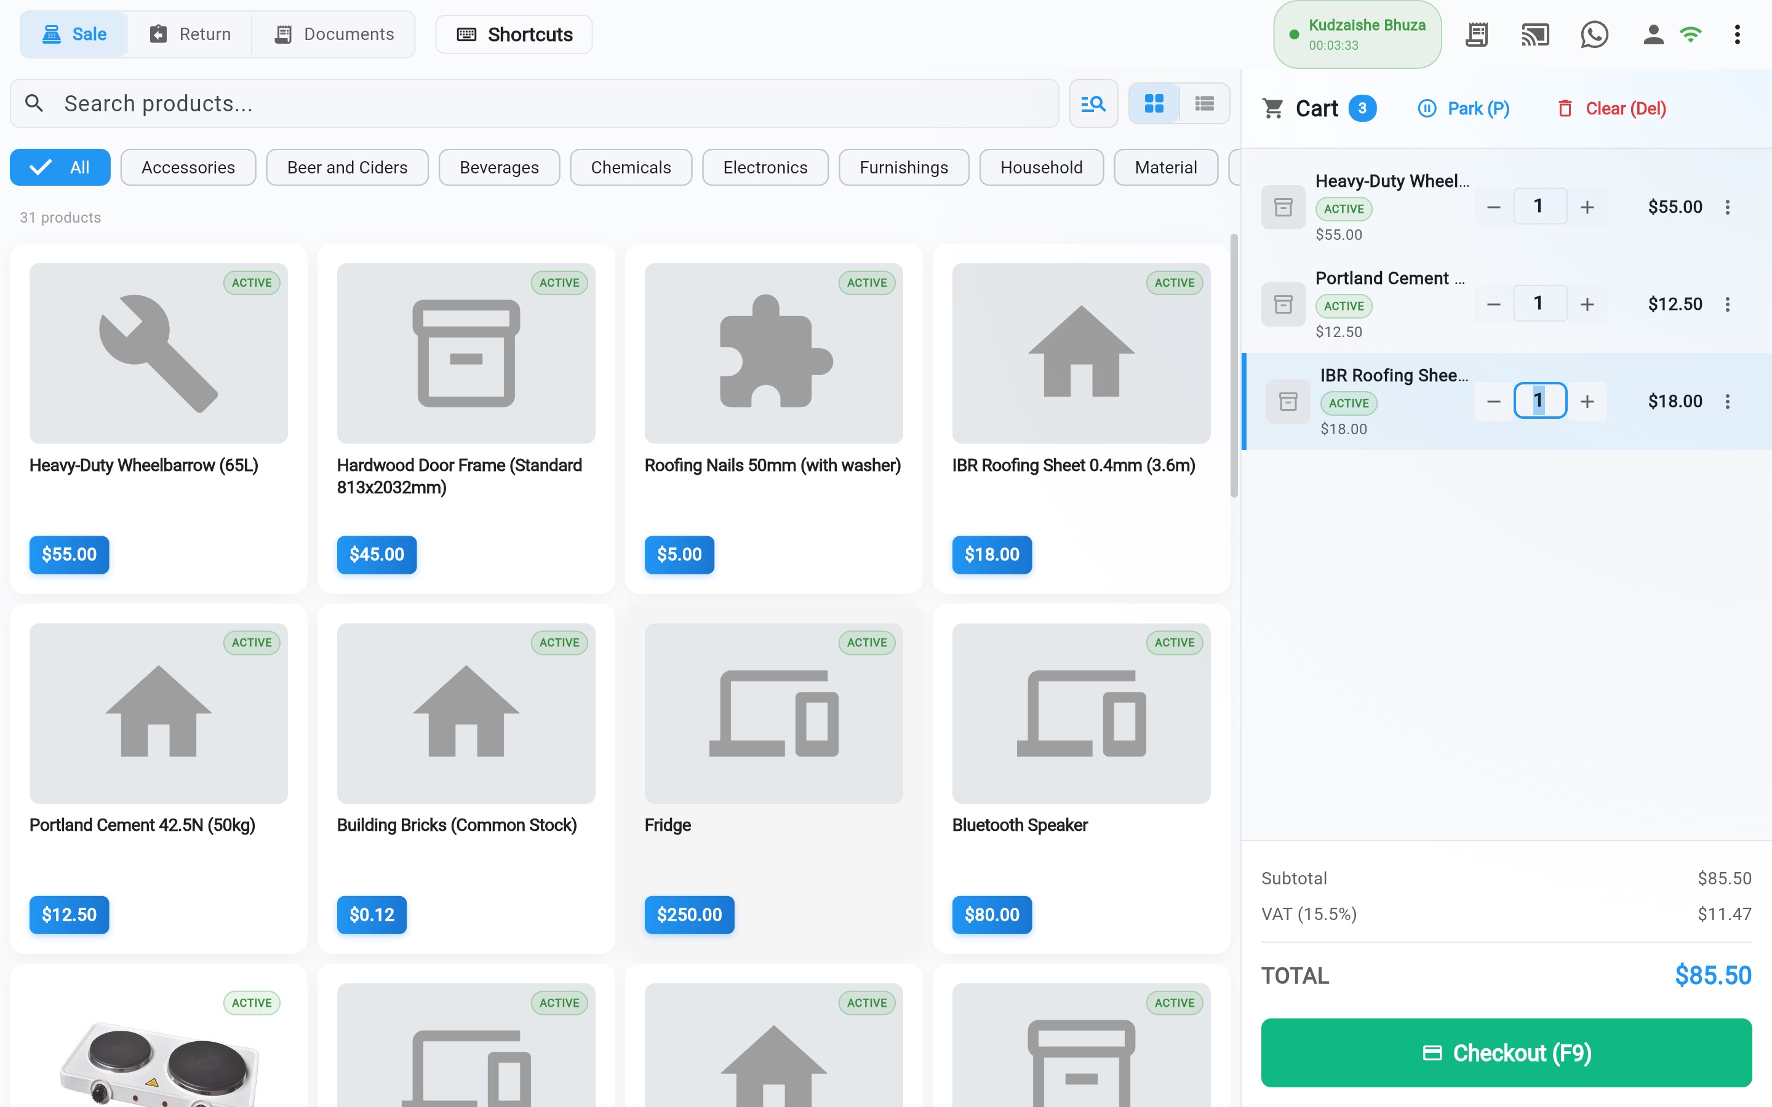
Task: Filter by Chemicals category
Action: point(631,168)
